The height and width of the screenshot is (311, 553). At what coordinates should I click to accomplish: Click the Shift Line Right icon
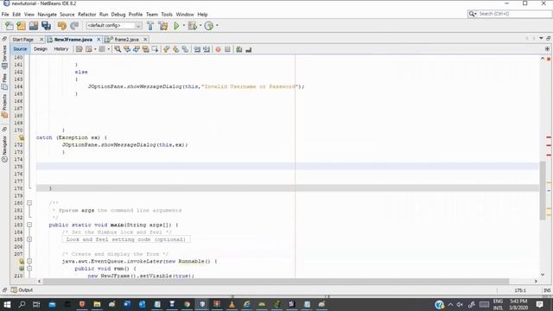click(207, 49)
